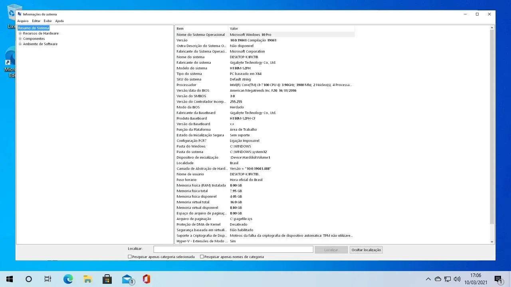
Task: Click the Localizar button
Action: pos(331,250)
